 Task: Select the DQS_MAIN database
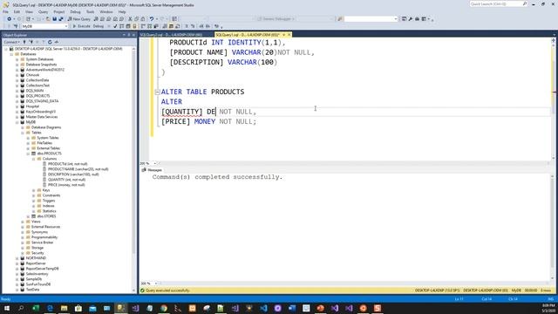click(x=35, y=91)
